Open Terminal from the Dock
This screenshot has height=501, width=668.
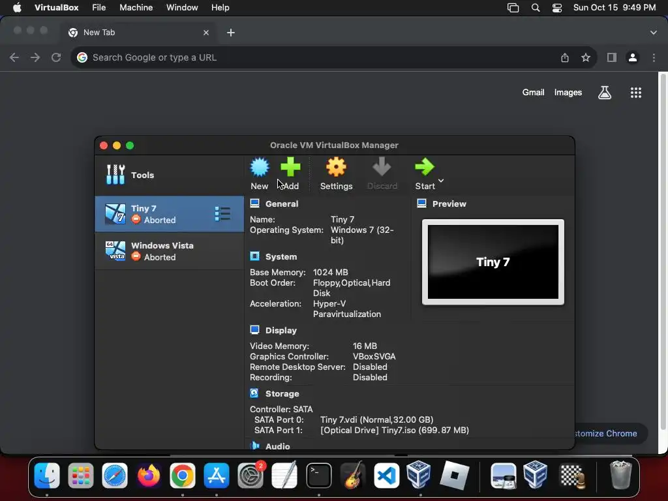318,476
